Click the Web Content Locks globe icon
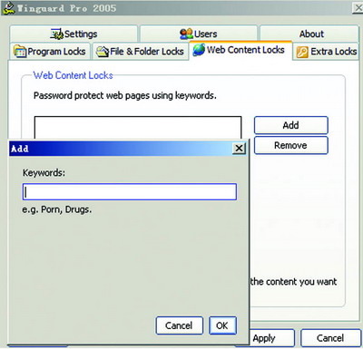 [x=199, y=50]
